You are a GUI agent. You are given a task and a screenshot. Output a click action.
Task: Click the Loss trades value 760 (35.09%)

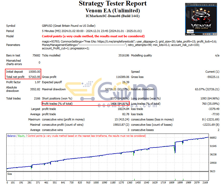pos(210,104)
